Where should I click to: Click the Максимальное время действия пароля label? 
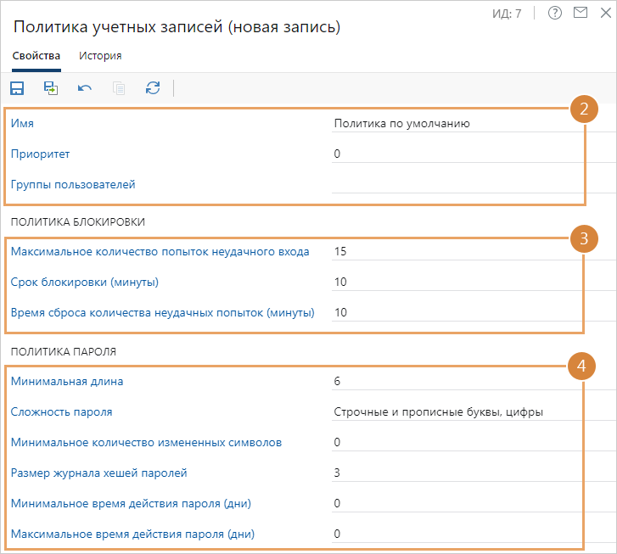[x=132, y=534]
